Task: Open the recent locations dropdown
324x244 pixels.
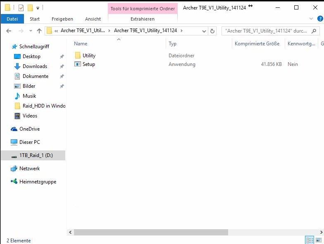Action: [31, 31]
